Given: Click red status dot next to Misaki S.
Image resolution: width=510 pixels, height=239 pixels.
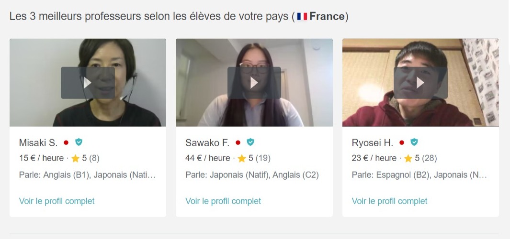Looking at the screenshot, I should [66, 142].
